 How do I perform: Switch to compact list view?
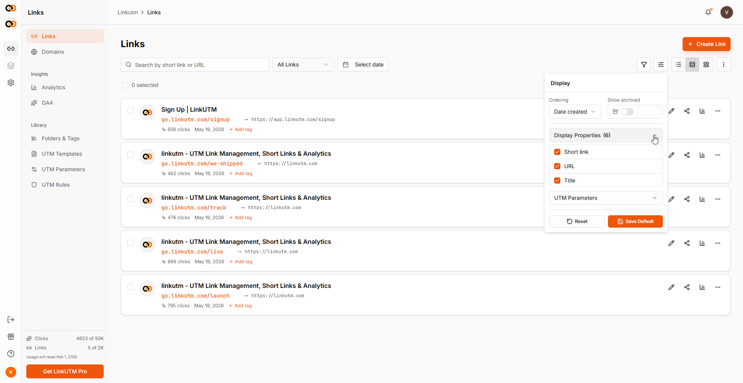(678, 65)
